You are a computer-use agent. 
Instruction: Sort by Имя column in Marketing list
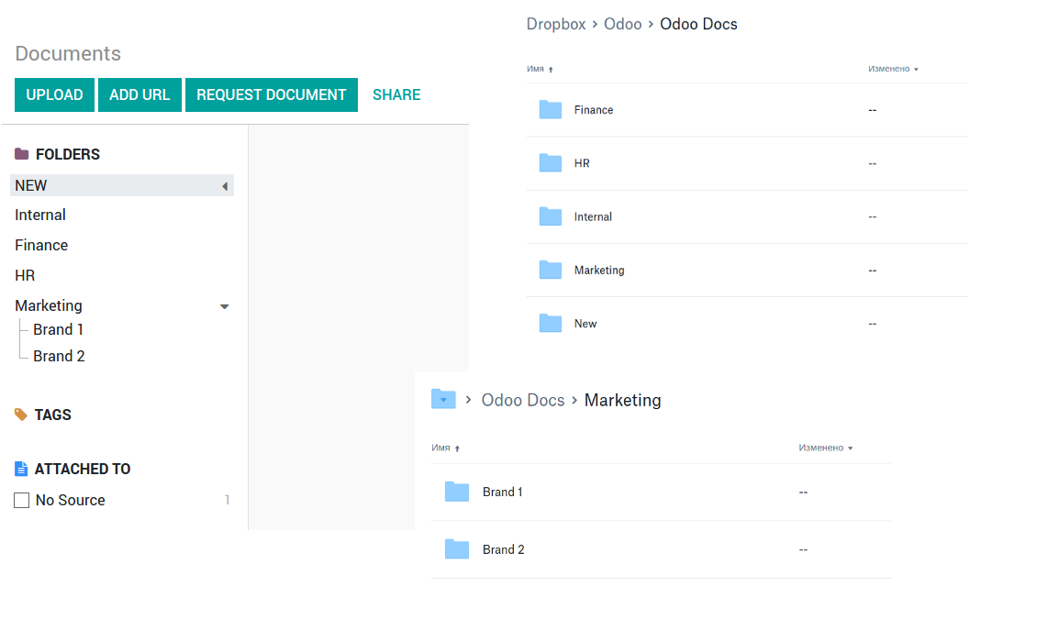445,448
